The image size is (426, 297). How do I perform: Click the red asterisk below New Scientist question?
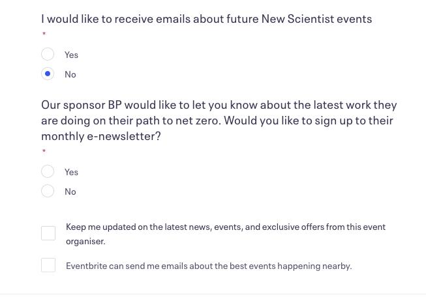coord(44,34)
